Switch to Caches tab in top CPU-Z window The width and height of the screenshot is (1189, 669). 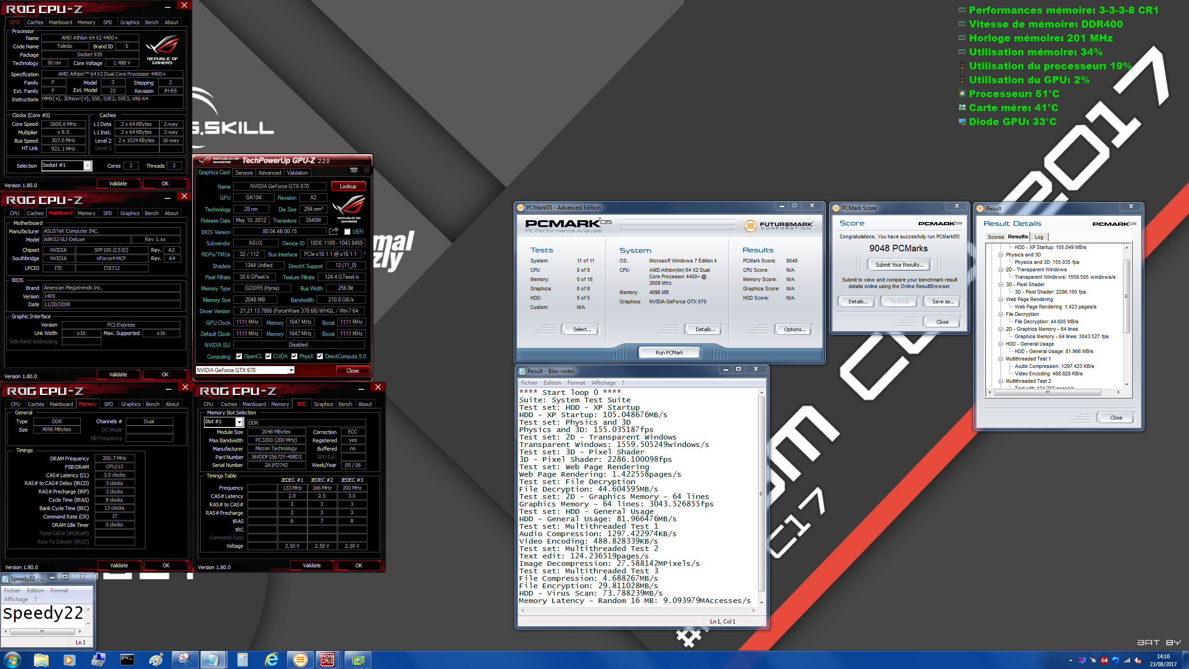click(35, 22)
